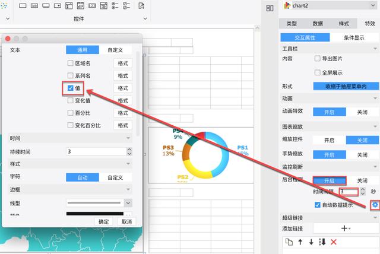Image resolution: width=380 pixels, height=254 pixels.
Task: Increase 持续时间 with stepper up arrow
Action: (129, 150)
